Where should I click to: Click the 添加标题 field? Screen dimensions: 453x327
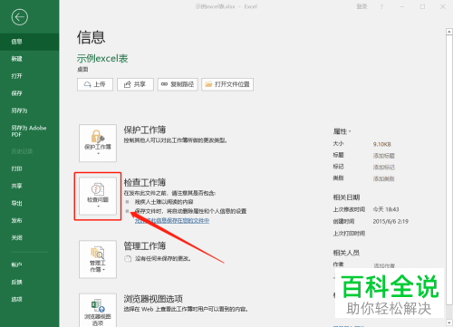click(384, 156)
